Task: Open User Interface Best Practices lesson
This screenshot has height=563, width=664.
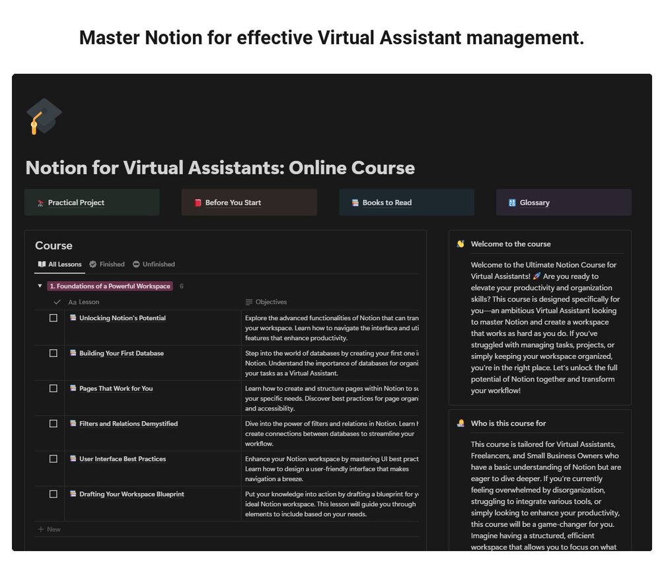Action: pos(122,459)
